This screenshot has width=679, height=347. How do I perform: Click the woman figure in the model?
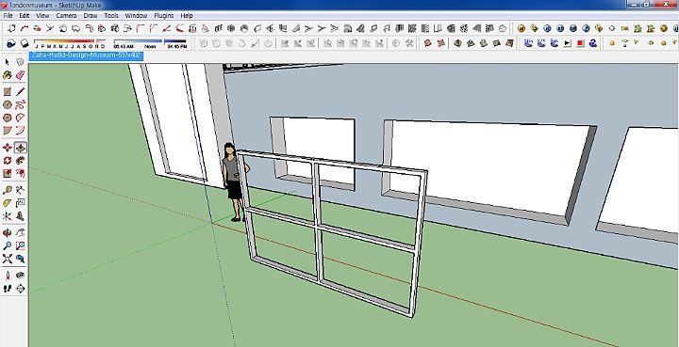tap(234, 182)
